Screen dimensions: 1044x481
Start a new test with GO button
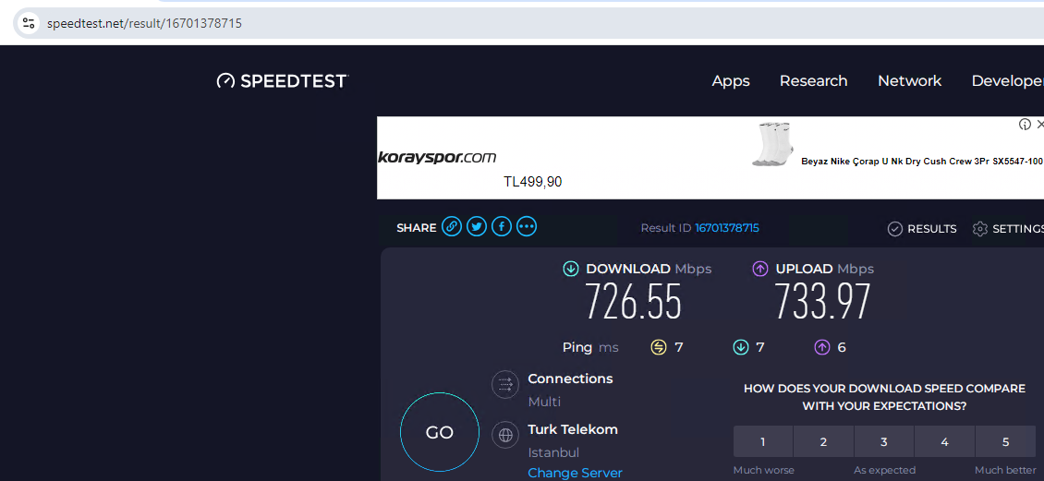tap(440, 432)
